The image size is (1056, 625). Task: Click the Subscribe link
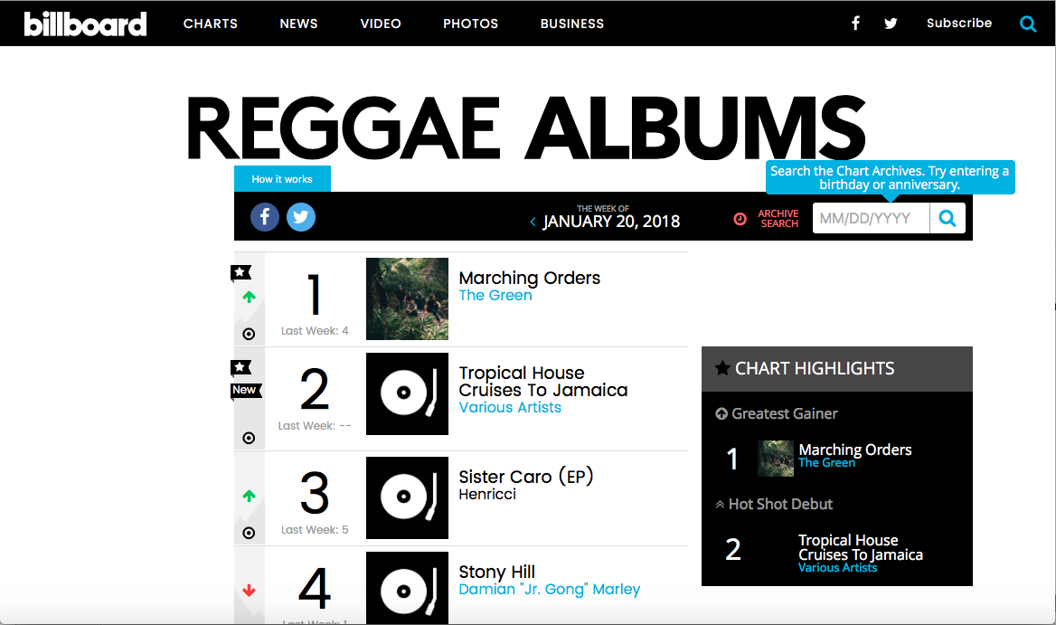pos(958,24)
